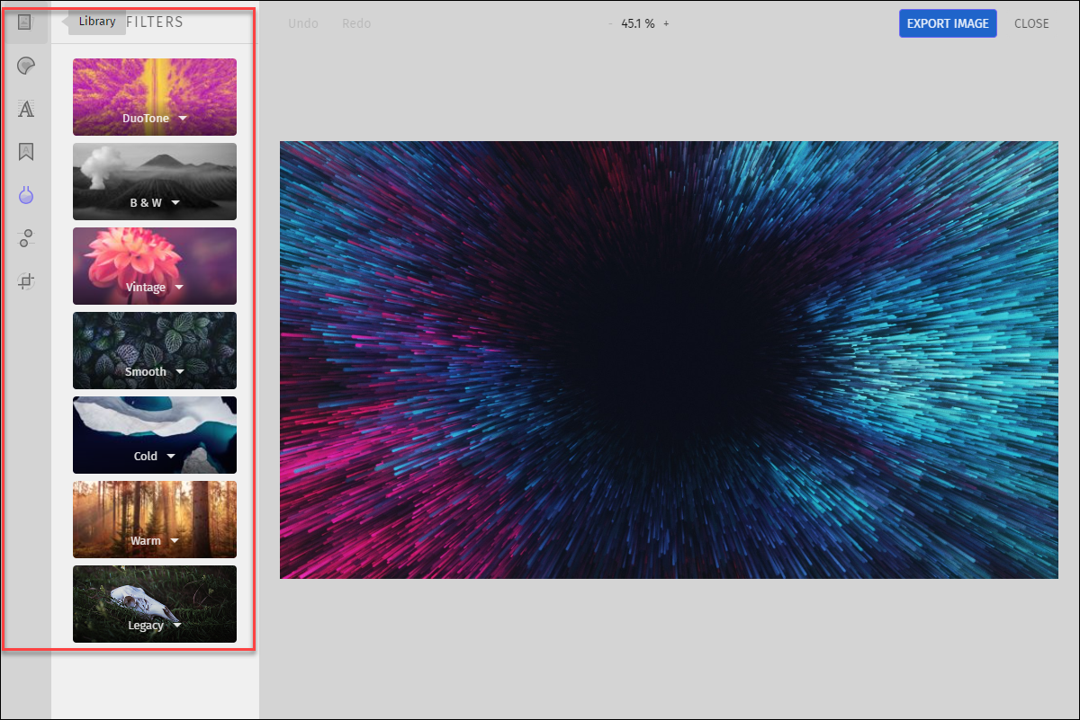1080x720 pixels.
Task: Select the Filters flask icon
Action: pyautogui.click(x=26, y=195)
